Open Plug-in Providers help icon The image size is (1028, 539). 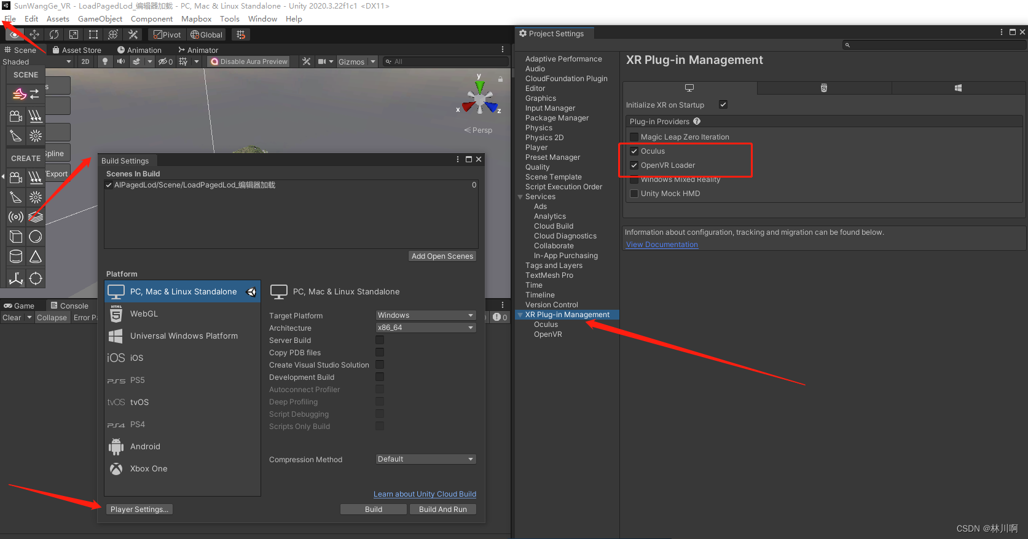point(697,121)
